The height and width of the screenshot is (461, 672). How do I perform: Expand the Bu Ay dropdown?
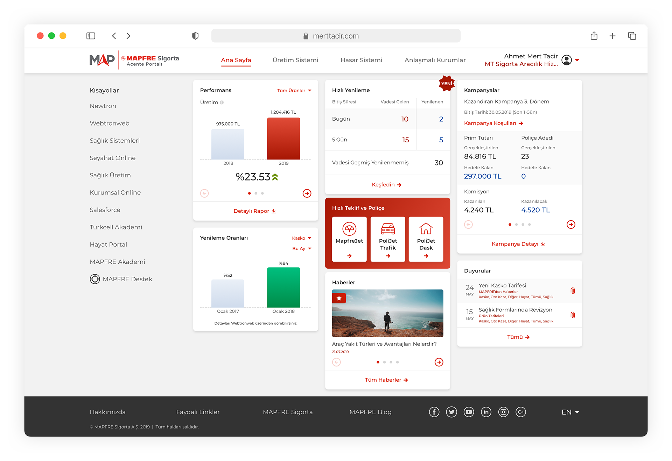click(x=302, y=249)
